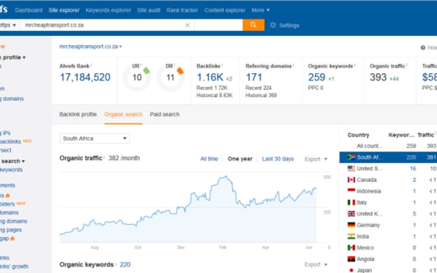Image resolution: width=437 pixels, height=273 pixels.
Task: Open Settings via the gear icon
Action: pyautogui.click(x=273, y=25)
